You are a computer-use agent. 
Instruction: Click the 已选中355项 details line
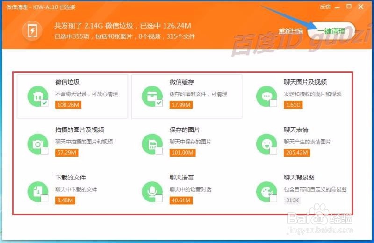tap(124, 36)
